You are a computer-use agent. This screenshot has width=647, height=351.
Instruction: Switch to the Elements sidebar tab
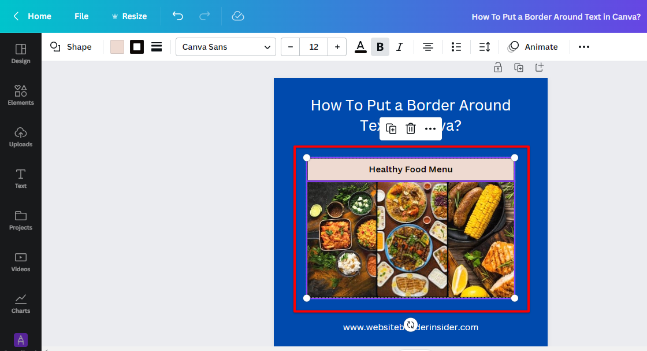tap(21, 95)
